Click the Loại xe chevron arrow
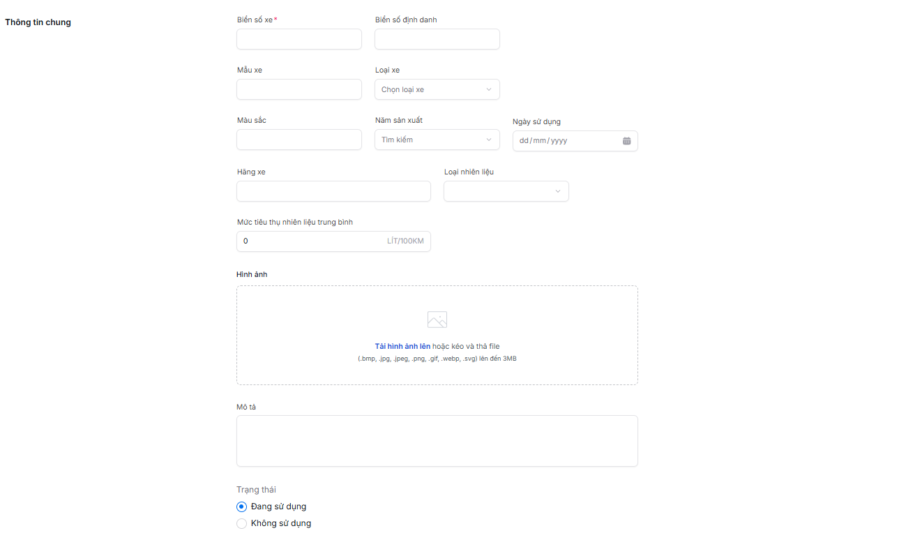 [488, 89]
